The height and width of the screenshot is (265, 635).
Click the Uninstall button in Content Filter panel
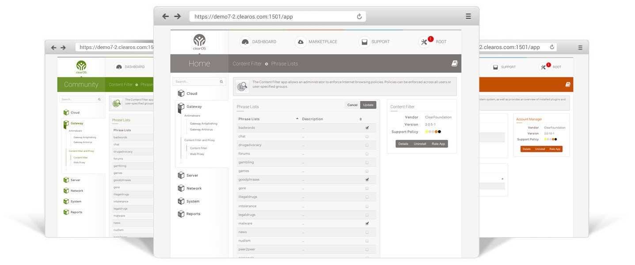[x=420, y=144]
